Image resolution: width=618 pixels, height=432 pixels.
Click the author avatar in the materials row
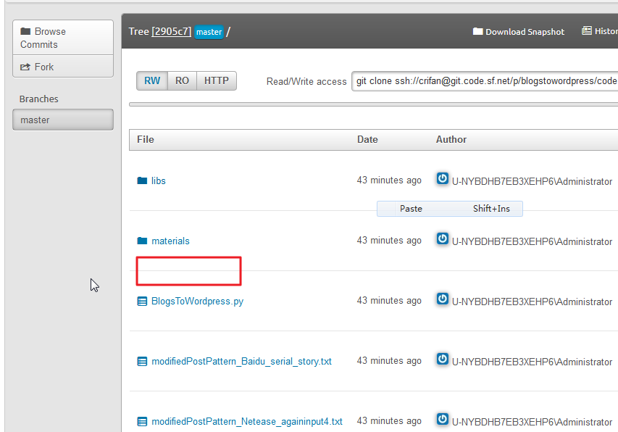442,238
